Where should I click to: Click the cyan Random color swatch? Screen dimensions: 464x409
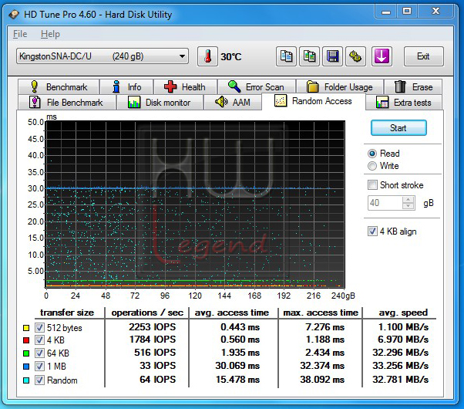pyautogui.click(x=26, y=380)
